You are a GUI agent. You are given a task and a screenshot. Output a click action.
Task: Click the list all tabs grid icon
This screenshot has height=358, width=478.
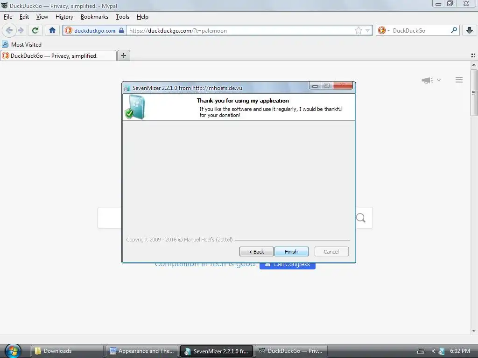[x=473, y=55]
